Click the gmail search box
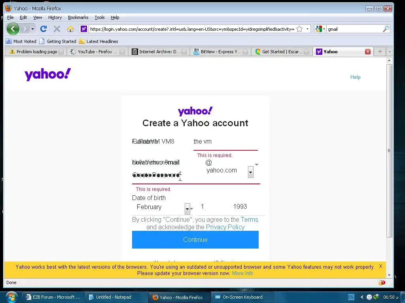405x303 pixels. click(354, 29)
